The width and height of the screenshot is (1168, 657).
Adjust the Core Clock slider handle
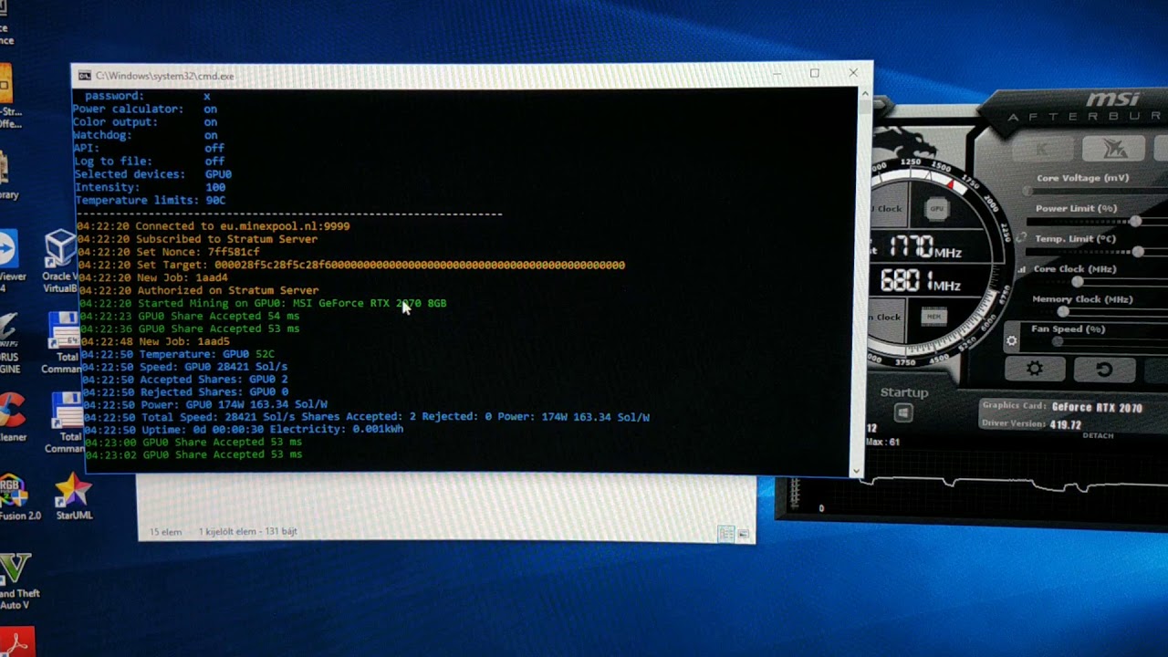point(1078,282)
